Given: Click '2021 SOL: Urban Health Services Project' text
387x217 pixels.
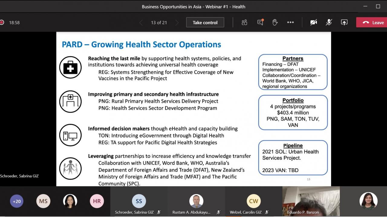Looking at the screenshot, I should pos(291,155).
